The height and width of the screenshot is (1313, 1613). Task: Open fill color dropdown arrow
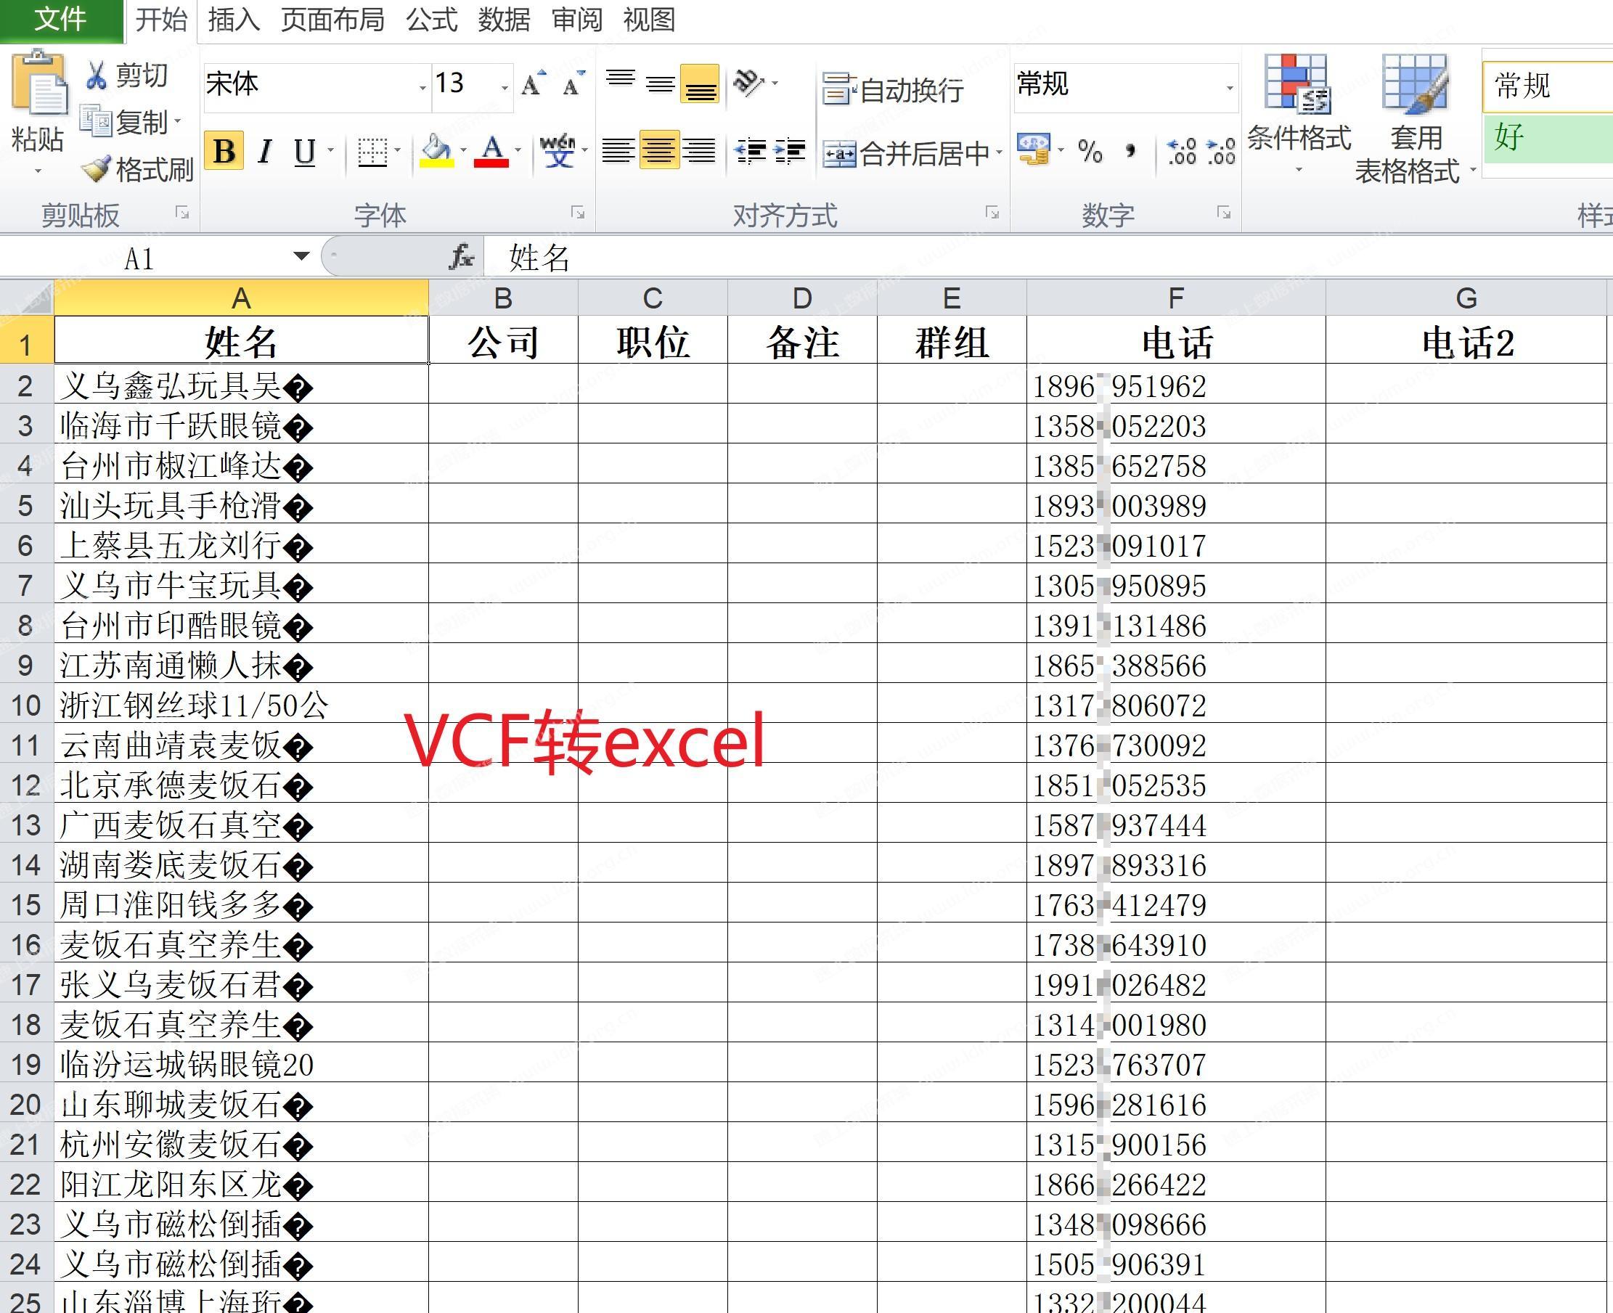point(462,151)
